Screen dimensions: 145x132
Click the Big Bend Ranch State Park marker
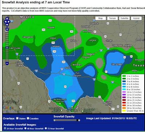pyautogui.click(x=60, y=104)
